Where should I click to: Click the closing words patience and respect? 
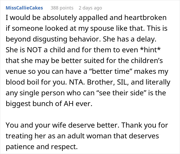tap(42, 147)
